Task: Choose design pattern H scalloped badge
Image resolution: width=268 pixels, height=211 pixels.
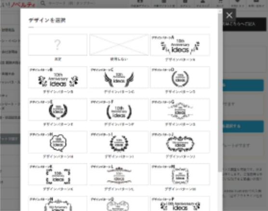Action: (57, 142)
